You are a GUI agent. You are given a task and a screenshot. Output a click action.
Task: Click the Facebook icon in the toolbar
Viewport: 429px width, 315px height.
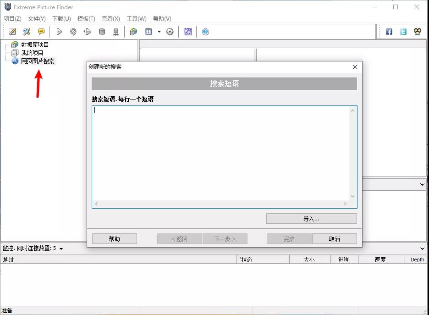click(389, 32)
